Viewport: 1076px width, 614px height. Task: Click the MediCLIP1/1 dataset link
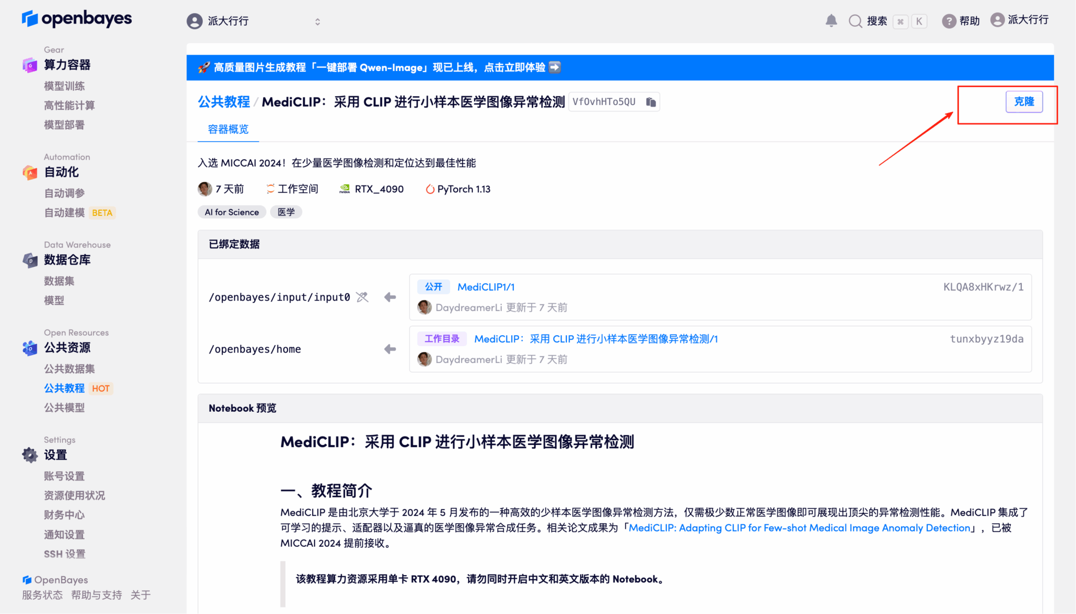pos(485,287)
